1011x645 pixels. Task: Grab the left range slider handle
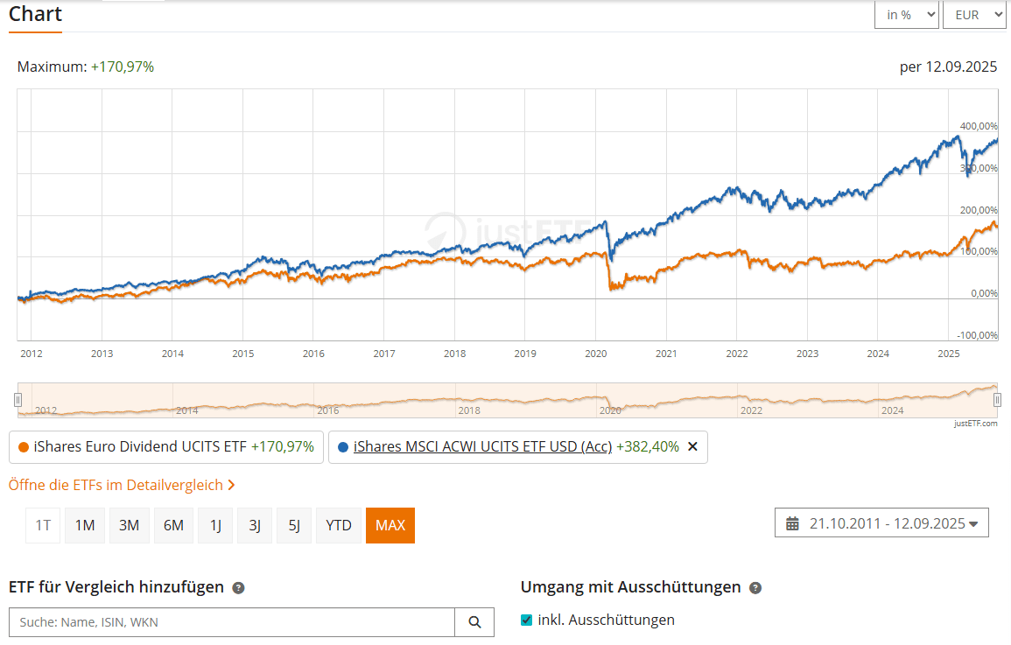[18, 400]
